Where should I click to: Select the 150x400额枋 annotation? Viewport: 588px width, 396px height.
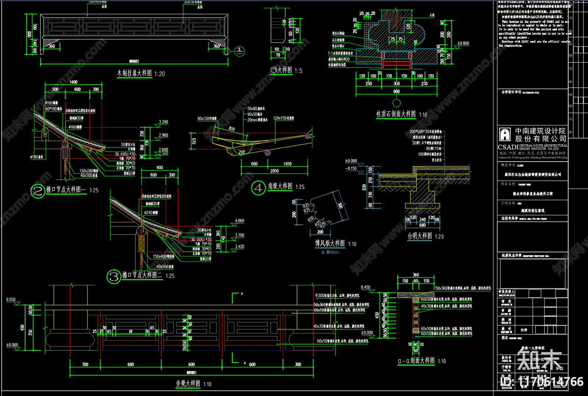click(x=164, y=257)
